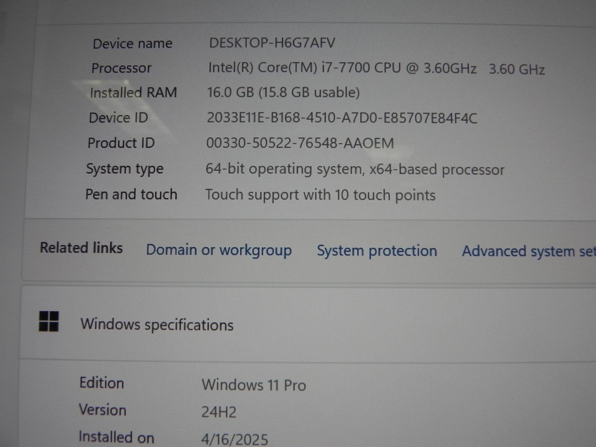The image size is (596, 447).
Task: Click the Device ID label
Action: [118, 118]
